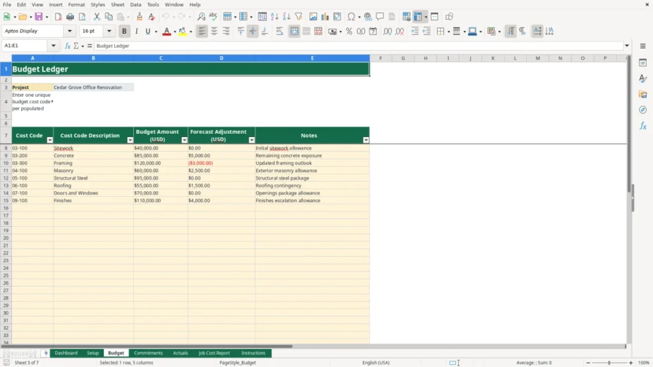Toggle Center Horizontally alignment
This screenshot has width=653, height=367.
click(214, 31)
